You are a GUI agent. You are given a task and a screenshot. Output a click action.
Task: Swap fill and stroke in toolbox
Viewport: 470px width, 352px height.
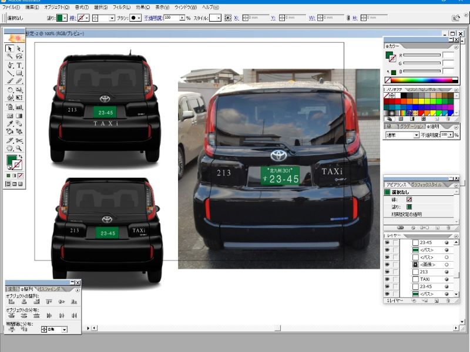21,157
